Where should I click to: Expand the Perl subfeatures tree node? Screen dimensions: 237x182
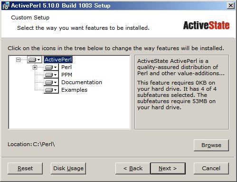click(35, 68)
